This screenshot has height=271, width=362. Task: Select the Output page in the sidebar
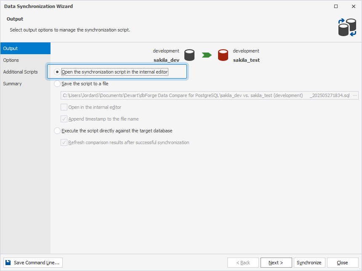(11, 48)
